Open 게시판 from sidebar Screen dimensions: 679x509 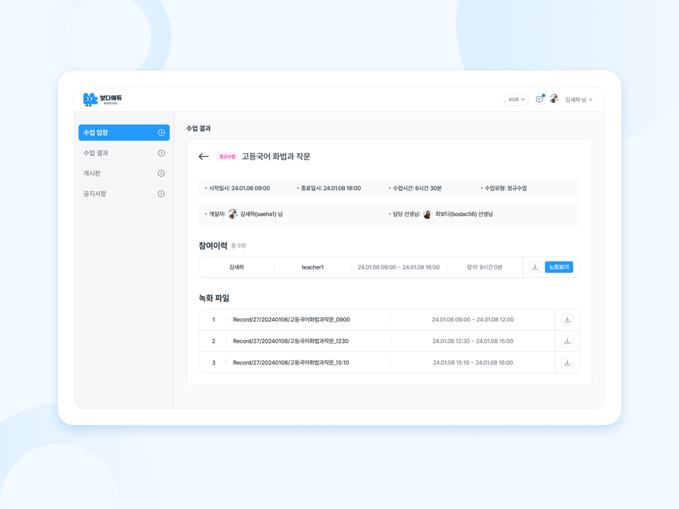click(124, 173)
